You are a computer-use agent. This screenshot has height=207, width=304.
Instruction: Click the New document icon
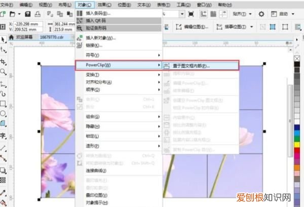3,14
